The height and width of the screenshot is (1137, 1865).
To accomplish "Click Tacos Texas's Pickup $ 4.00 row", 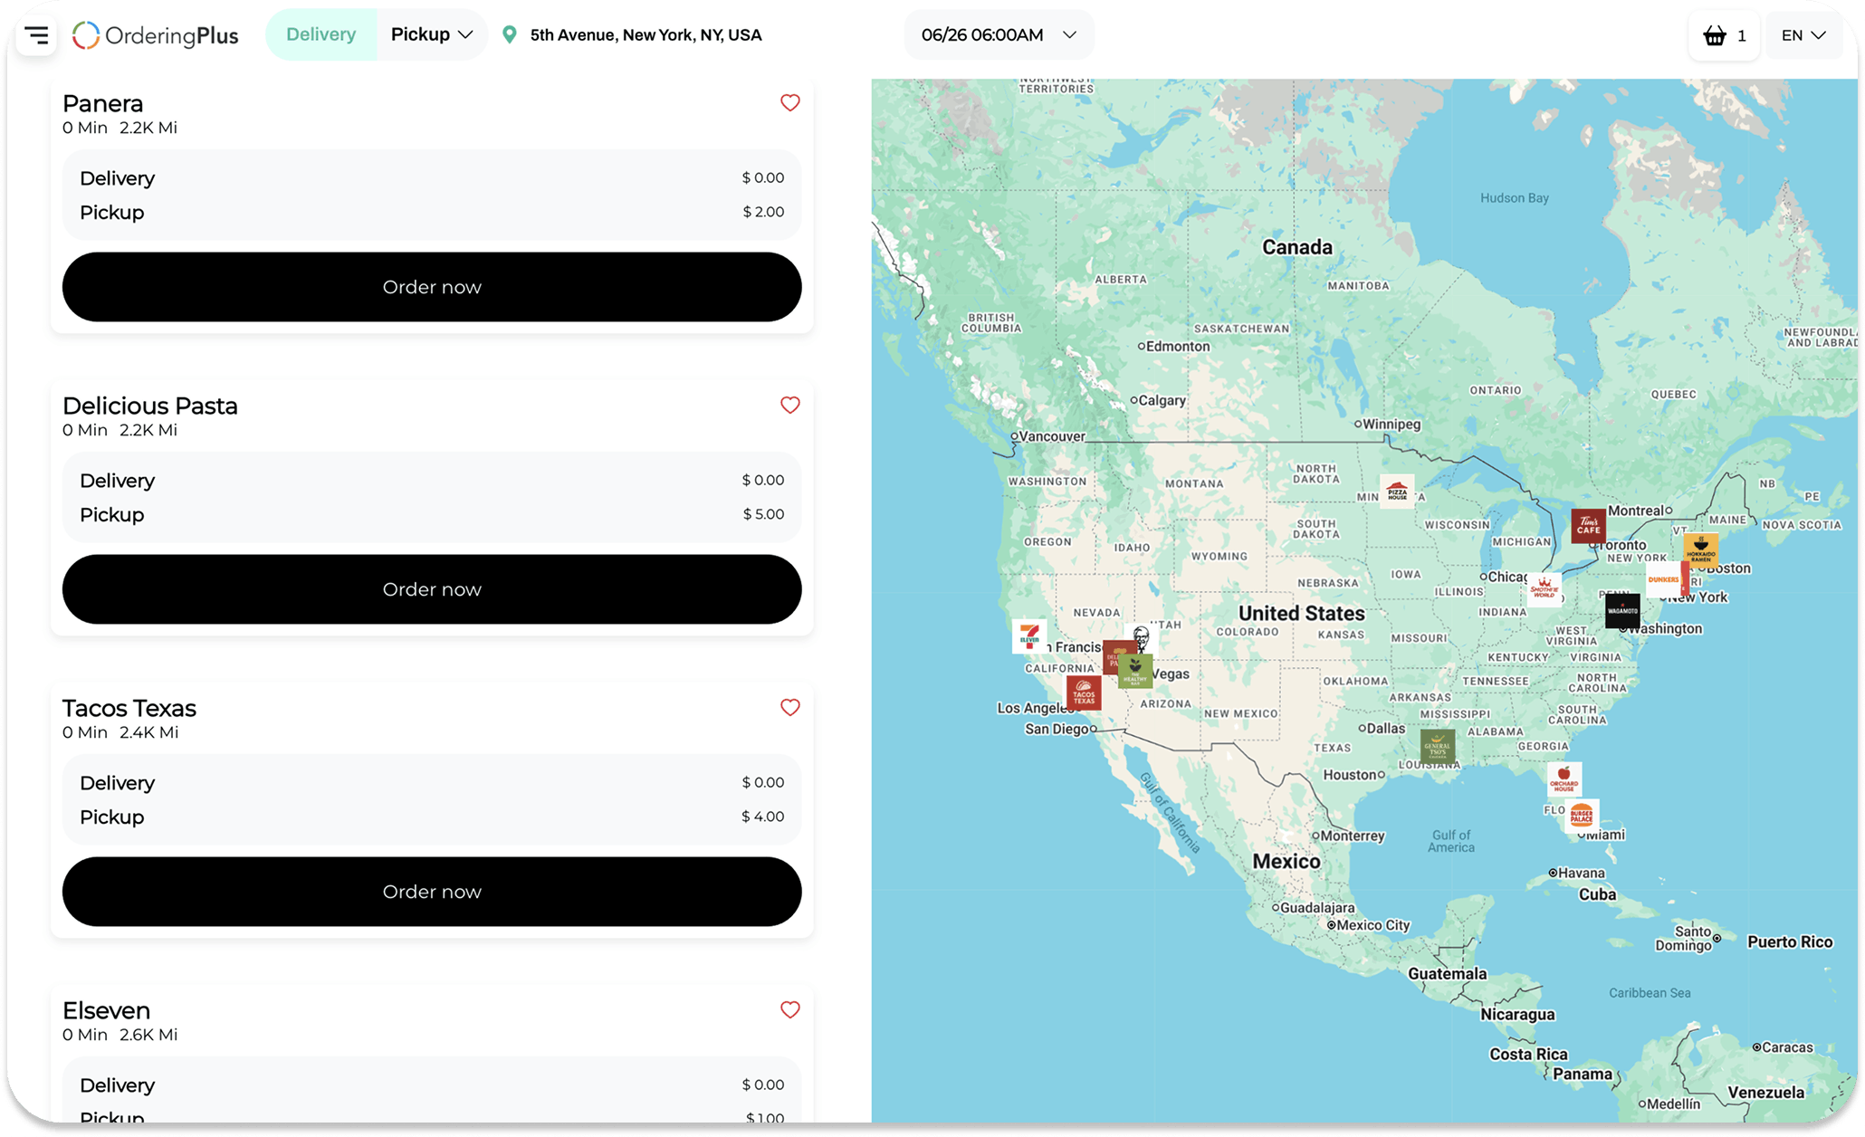I will pyautogui.click(x=432, y=817).
